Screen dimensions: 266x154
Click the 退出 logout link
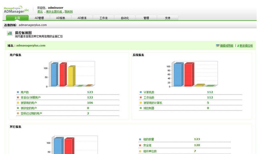click(x=40, y=12)
